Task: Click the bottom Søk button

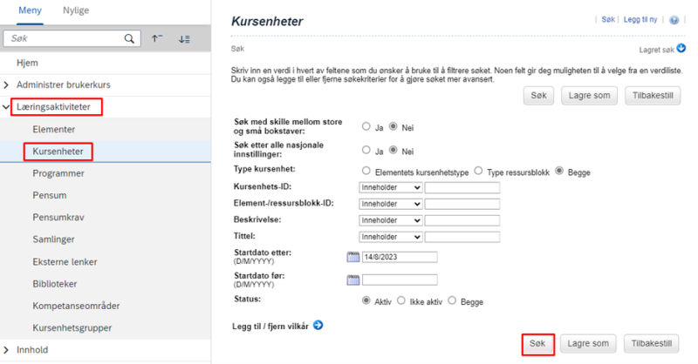Action: [537, 344]
